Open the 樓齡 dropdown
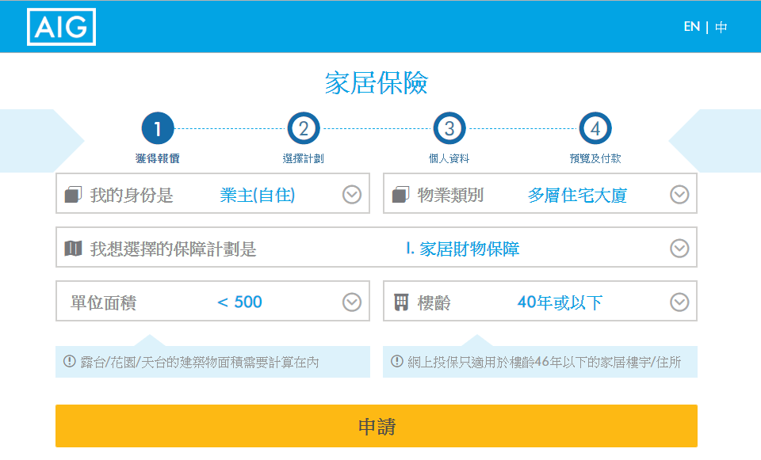The height and width of the screenshot is (460, 761). coord(679,301)
